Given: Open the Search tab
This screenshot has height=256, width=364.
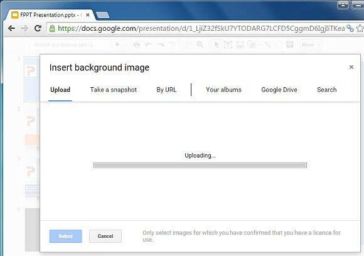Looking at the screenshot, I should [326, 90].
